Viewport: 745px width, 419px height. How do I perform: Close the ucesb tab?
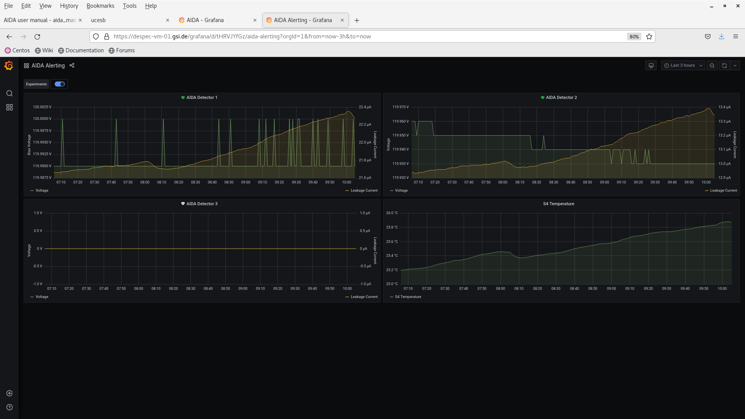[x=168, y=20]
